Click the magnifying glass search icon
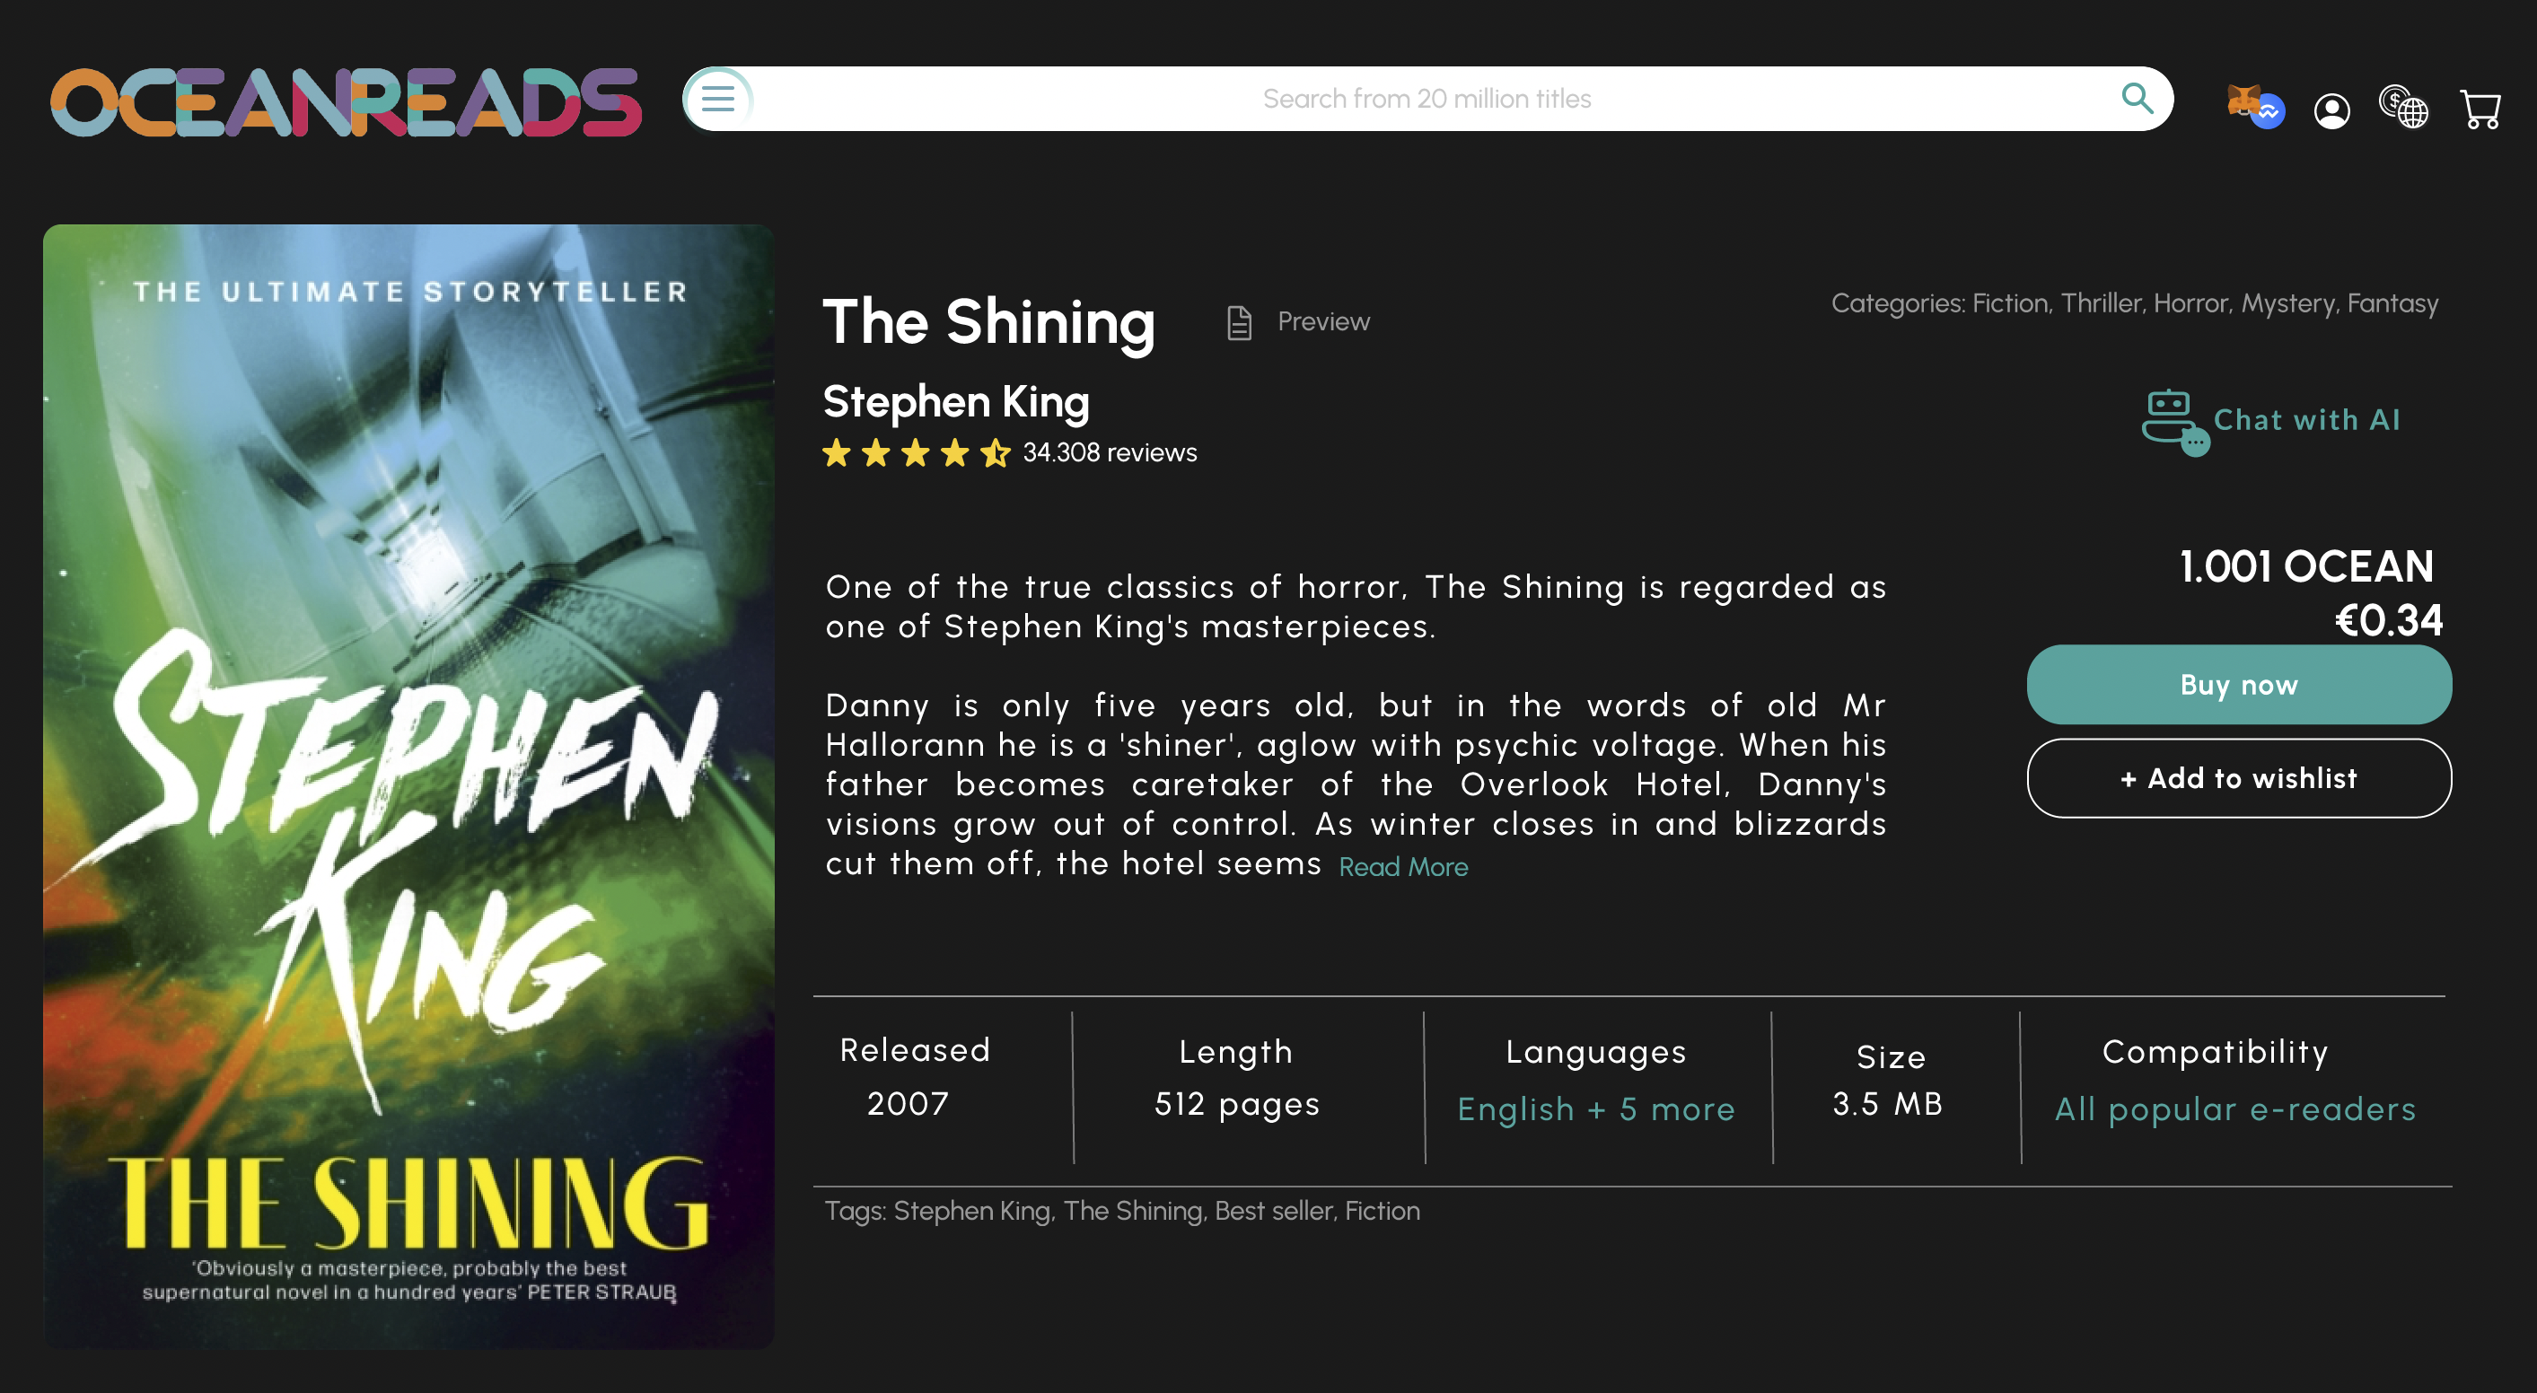 [x=2137, y=98]
